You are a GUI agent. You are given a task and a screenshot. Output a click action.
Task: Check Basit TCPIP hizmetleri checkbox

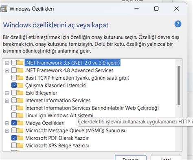pos(14,78)
